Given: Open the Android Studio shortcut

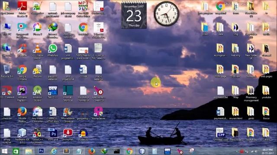Looking at the screenshot, I should pyautogui.click(x=37, y=93).
